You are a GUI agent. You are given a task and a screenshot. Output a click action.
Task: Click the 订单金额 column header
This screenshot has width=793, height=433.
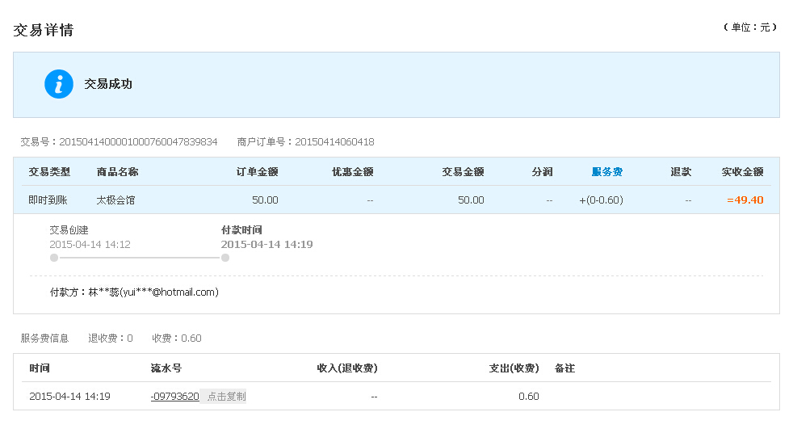[258, 172]
